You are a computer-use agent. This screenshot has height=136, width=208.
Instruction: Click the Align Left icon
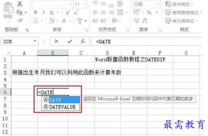pyautogui.click(x=95, y=12)
